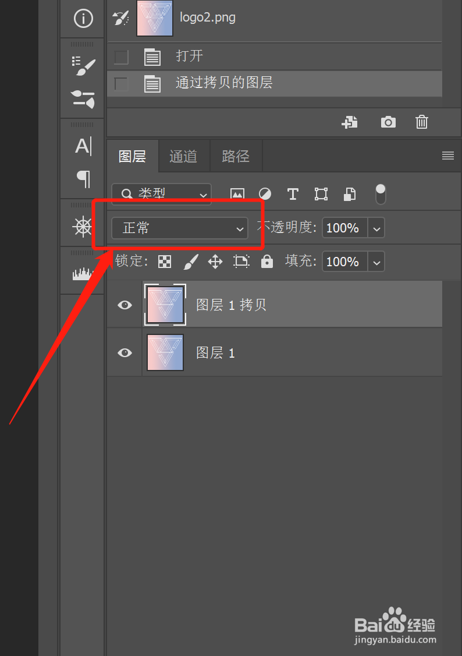The height and width of the screenshot is (656, 462).
Task: Click the logo2.png snapshot name
Action: tap(208, 17)
